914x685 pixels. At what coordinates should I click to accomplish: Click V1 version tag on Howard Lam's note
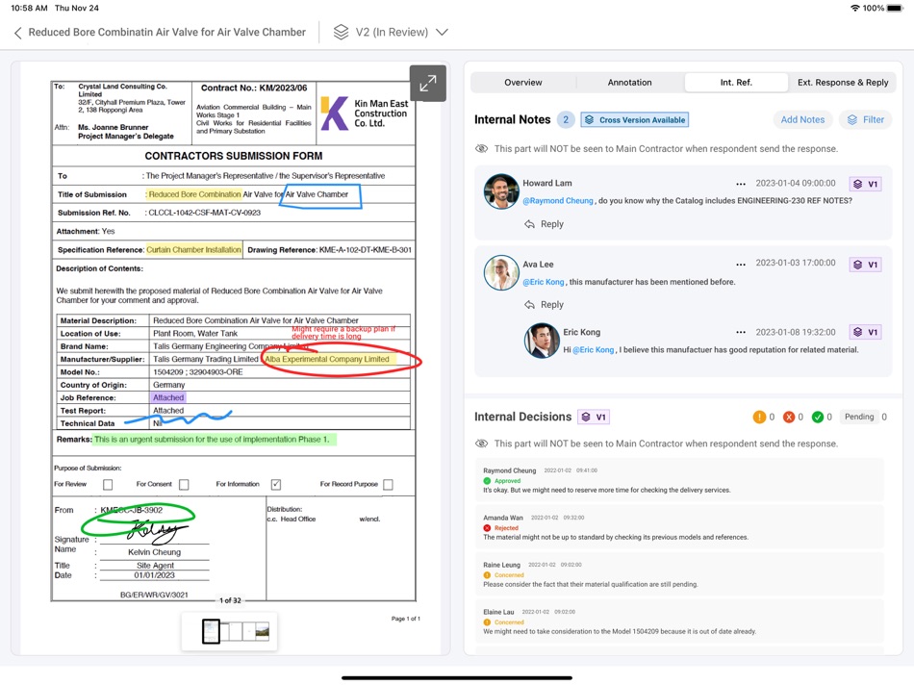[x=865, y=184]
